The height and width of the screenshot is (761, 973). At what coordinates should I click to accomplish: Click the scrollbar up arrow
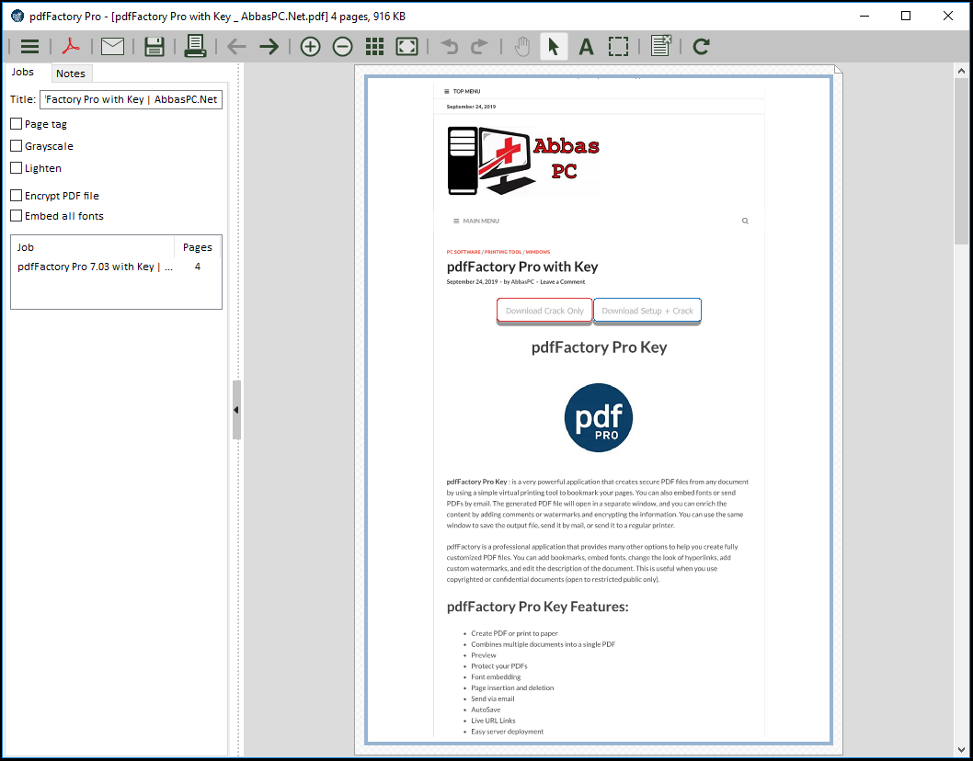961,72
